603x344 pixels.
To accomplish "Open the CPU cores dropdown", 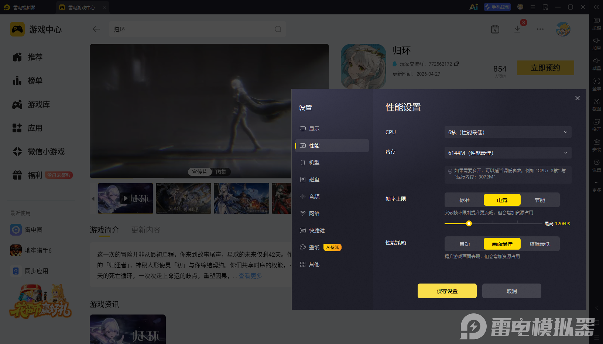I will 508,132.
